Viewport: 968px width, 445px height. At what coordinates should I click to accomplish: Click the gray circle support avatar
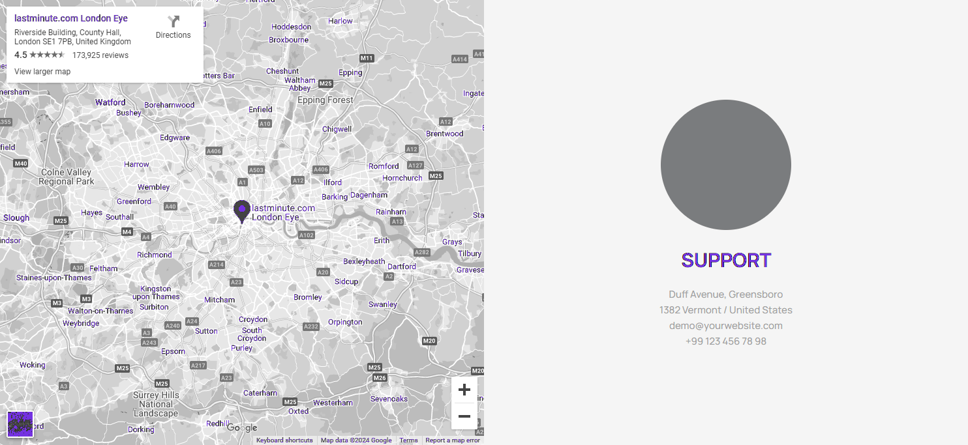725,165
